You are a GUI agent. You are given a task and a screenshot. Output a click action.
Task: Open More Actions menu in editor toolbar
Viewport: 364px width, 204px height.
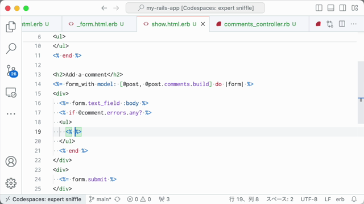(354, 24)
